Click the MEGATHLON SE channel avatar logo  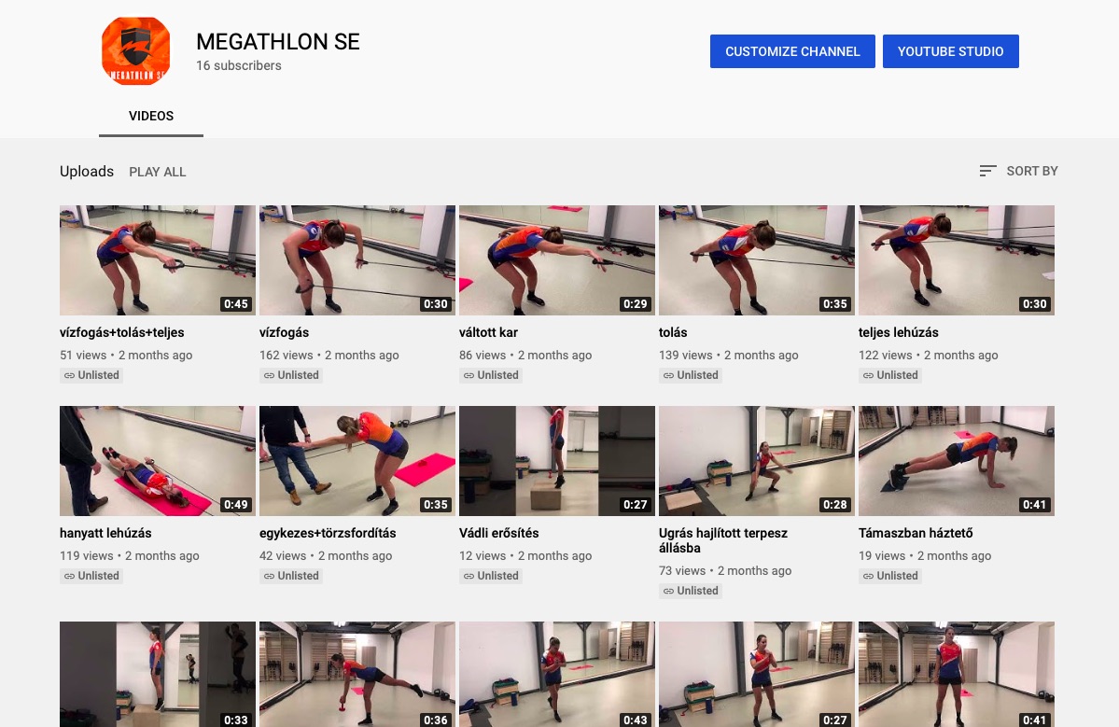pyautogui.click(x=135, y=51)
